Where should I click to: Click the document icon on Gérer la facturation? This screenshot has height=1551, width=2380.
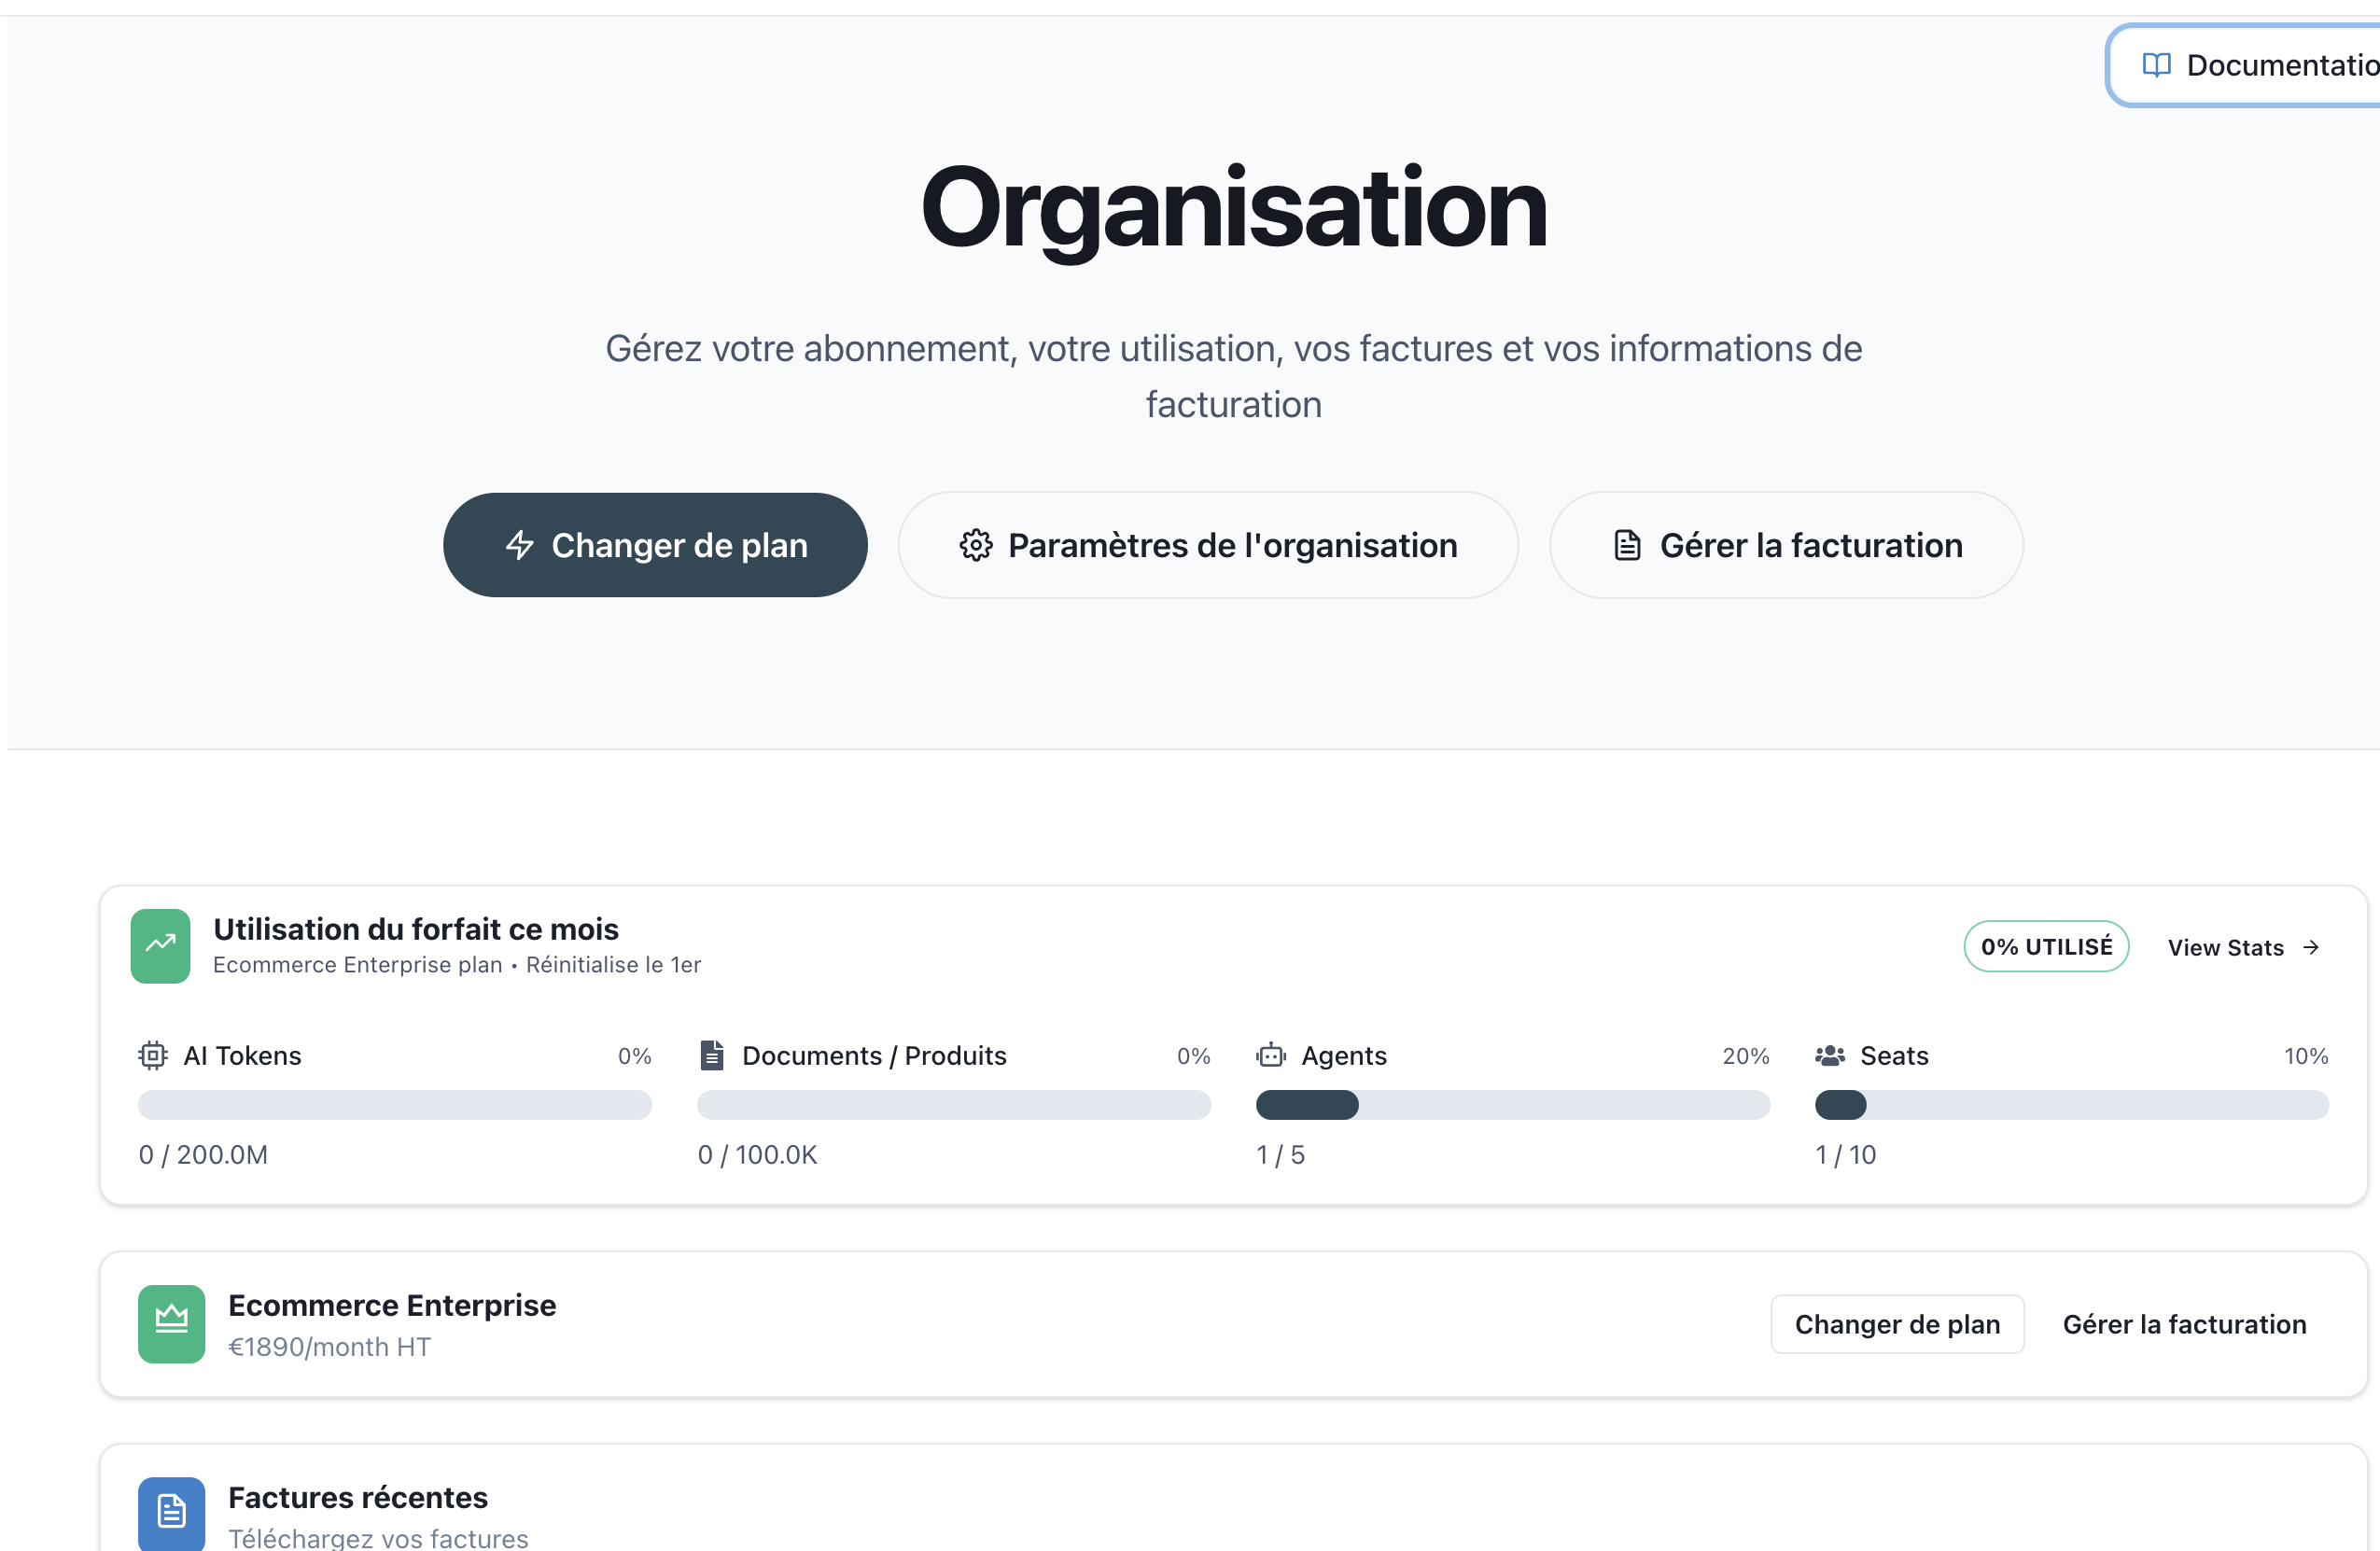1629,545
